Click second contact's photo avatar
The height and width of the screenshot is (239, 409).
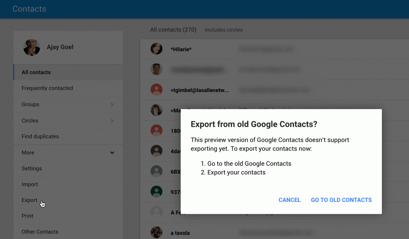click(x=156, y=69)
